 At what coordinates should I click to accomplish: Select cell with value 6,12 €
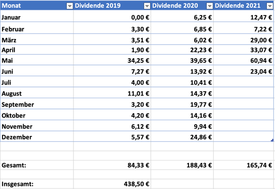112,125
